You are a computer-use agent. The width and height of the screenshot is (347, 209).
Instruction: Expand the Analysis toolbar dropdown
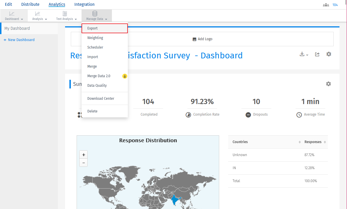[40, 16]
